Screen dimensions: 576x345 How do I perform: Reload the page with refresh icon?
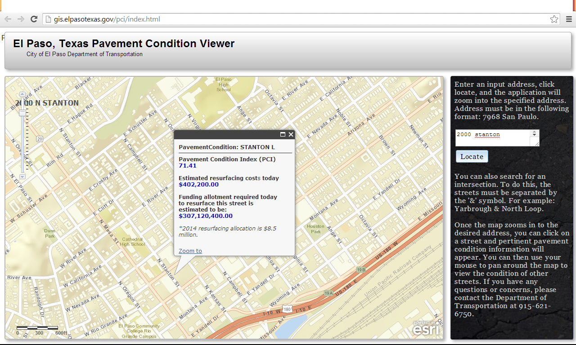click(34, 19)
